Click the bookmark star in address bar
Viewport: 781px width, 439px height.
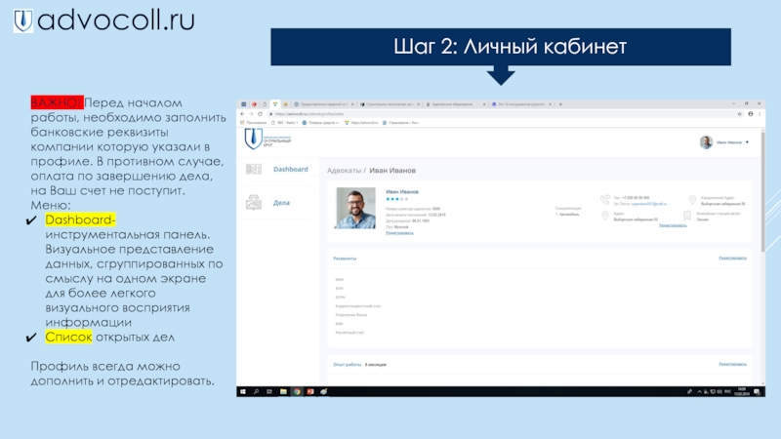tap(740, 114)
